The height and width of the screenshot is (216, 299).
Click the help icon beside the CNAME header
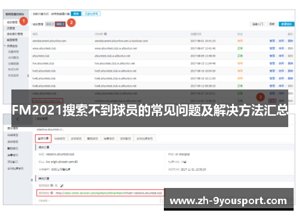tap(105, 34)
